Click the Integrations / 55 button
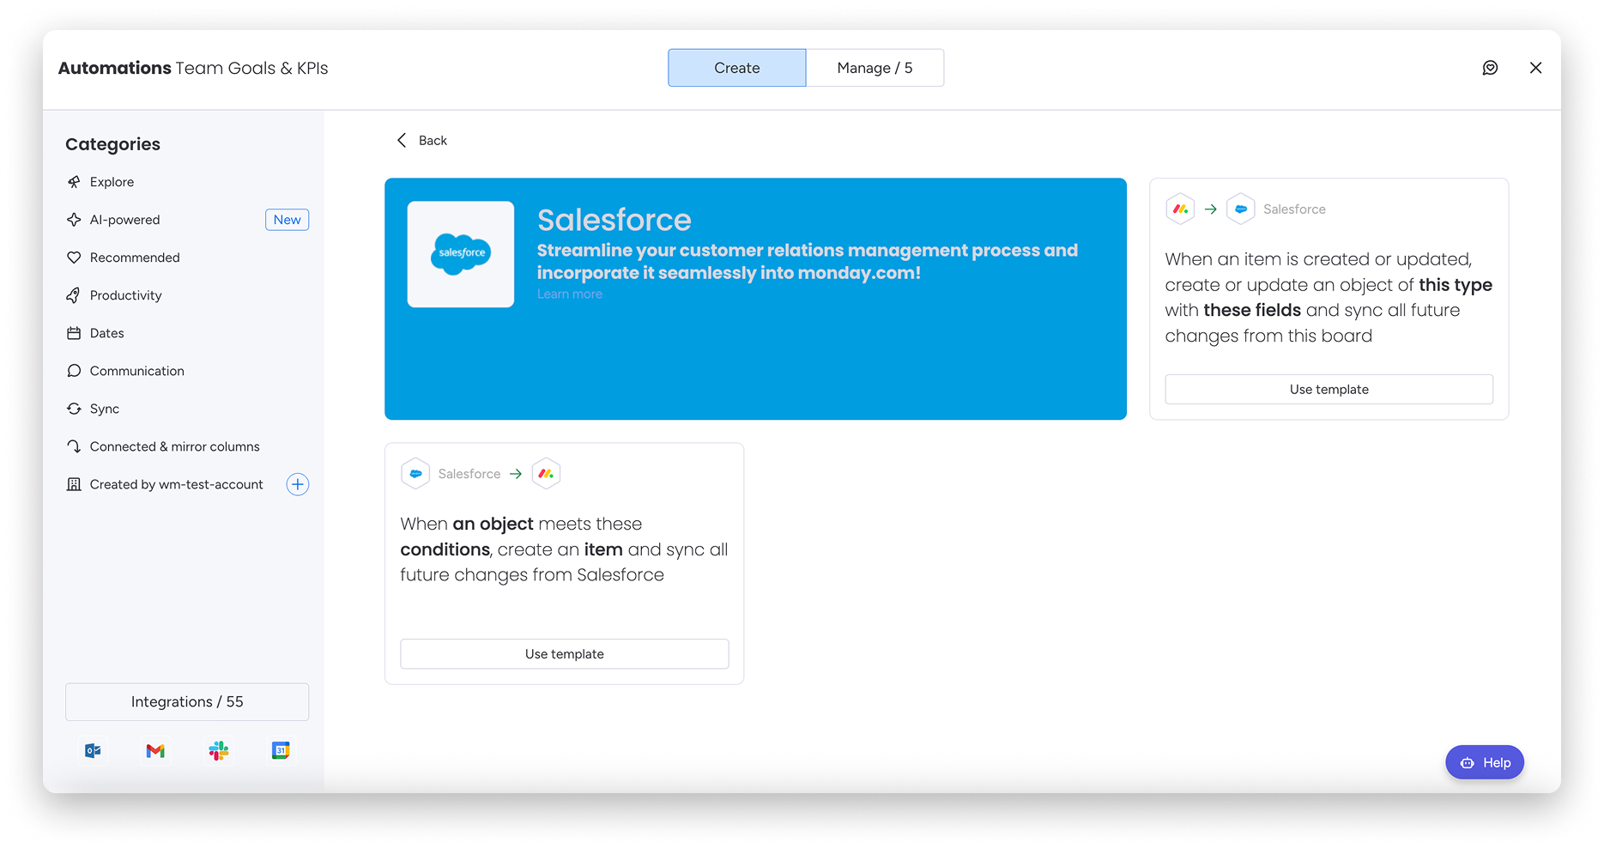 [x=186, y=701]
